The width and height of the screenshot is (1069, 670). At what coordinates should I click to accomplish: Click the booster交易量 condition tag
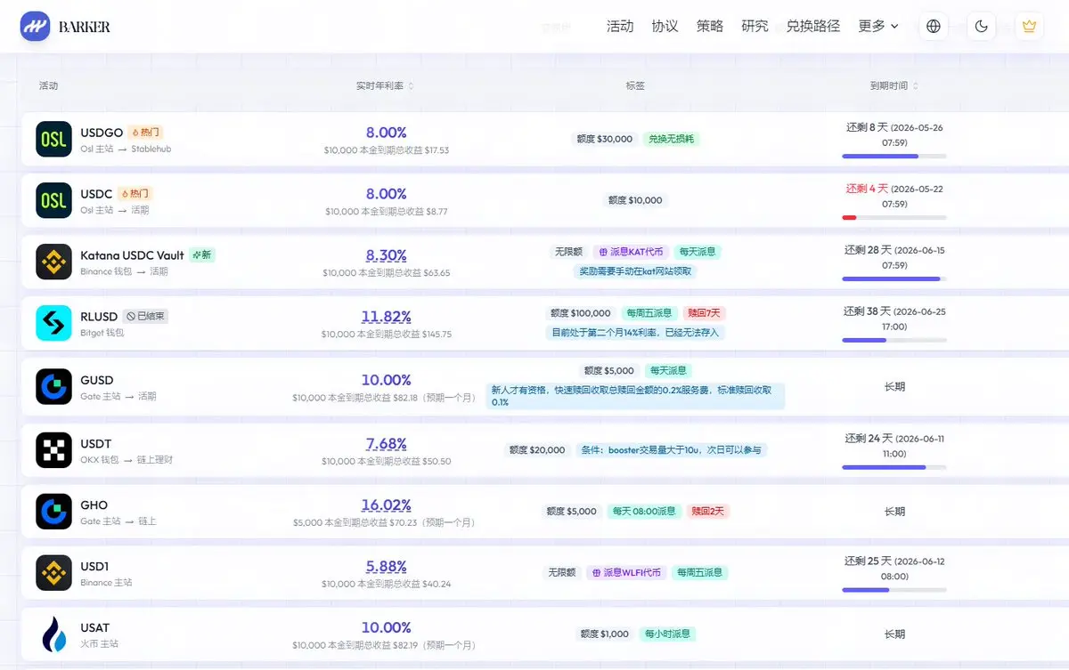tap(672, 449)
